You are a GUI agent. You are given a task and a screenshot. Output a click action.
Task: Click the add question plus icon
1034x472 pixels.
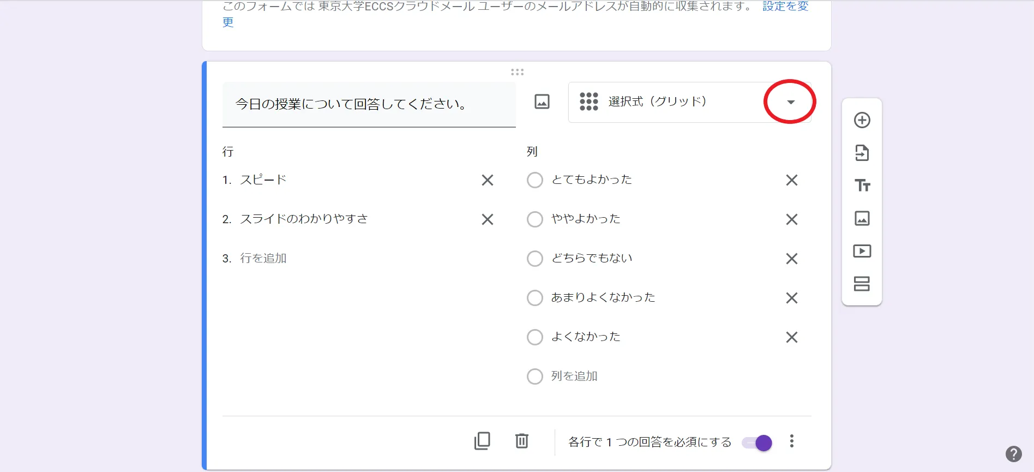click(x=862, y=120)
